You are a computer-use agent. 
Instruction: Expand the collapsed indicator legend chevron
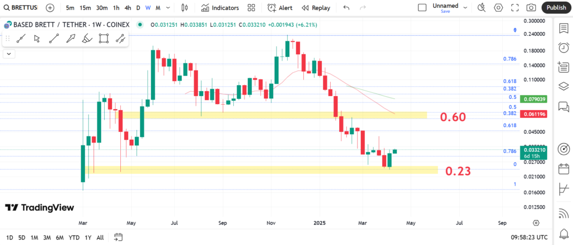(x=9, y=54)
